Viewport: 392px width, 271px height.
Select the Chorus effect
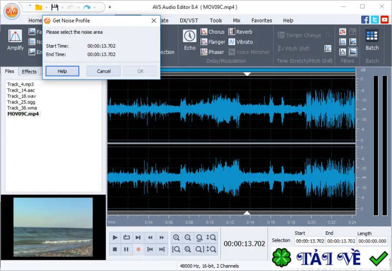[213, 32]
